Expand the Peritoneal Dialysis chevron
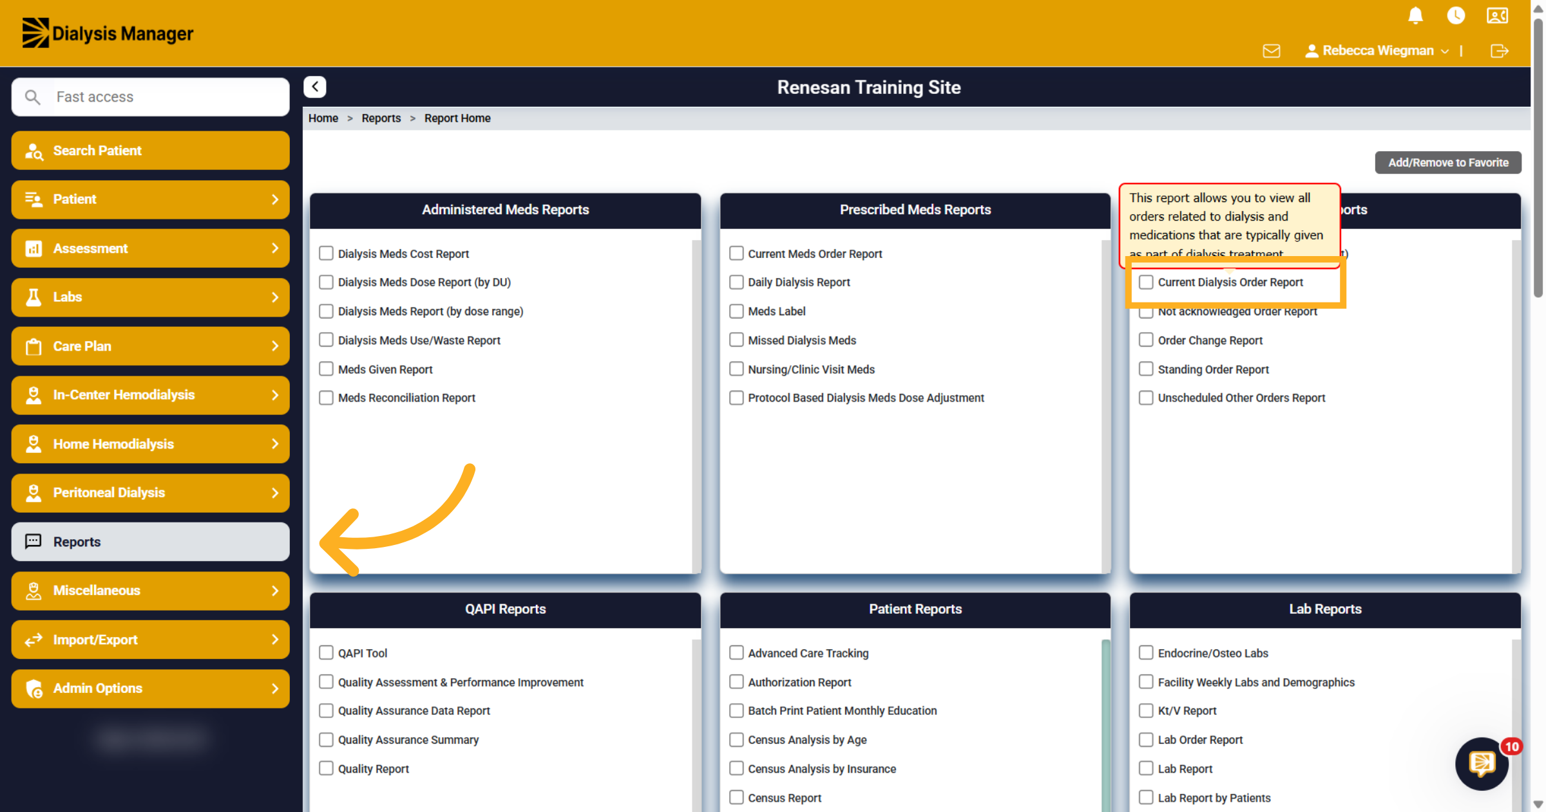1546x812 pixels. tap(275, 493)
